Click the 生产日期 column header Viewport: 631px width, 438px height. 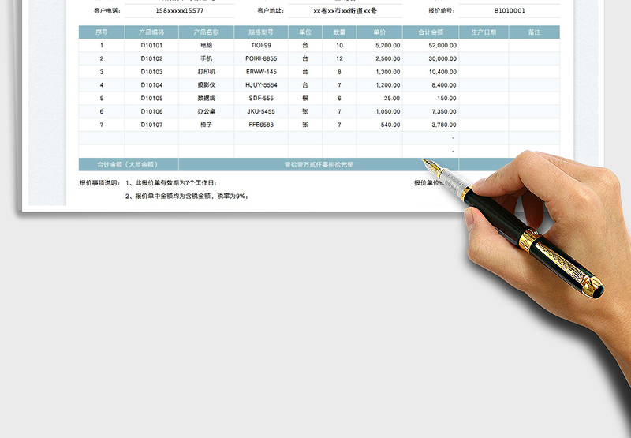pyautogui.click(x=483, y=32)
